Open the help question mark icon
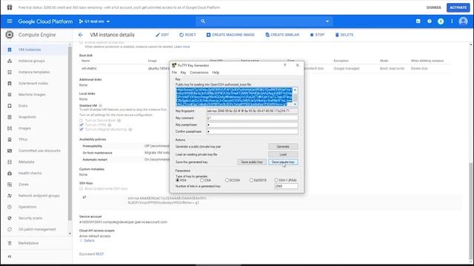The width and height of the screenshot is (474, 266). point(430,21)
